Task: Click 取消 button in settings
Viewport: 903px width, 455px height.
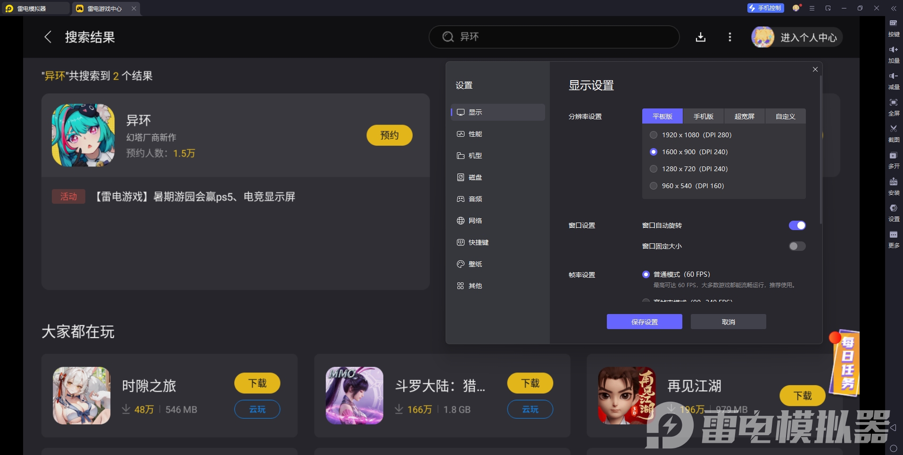Action: [x=729, y=322]
